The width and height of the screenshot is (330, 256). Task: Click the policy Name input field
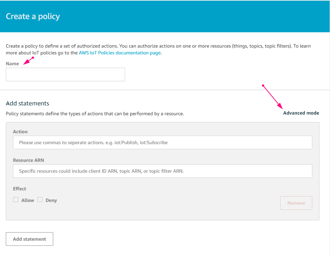click(65, 74)
